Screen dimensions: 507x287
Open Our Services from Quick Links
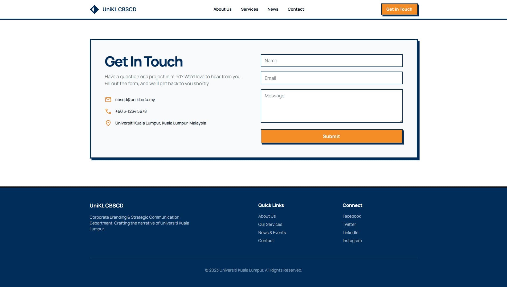pyautogui.click(x=270, y=224)
